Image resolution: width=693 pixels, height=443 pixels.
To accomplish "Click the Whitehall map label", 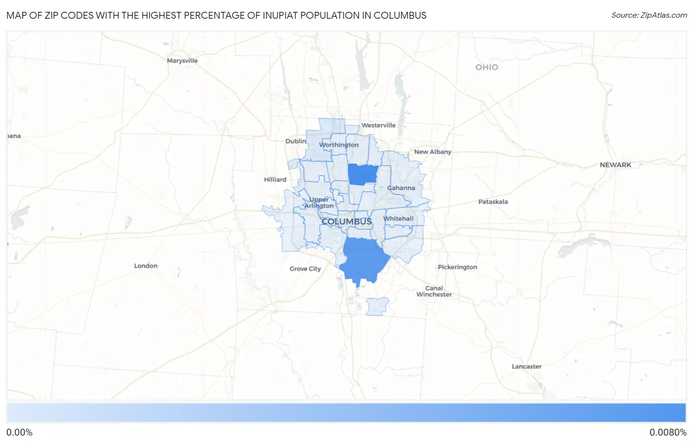I will [x=398, y=218].
